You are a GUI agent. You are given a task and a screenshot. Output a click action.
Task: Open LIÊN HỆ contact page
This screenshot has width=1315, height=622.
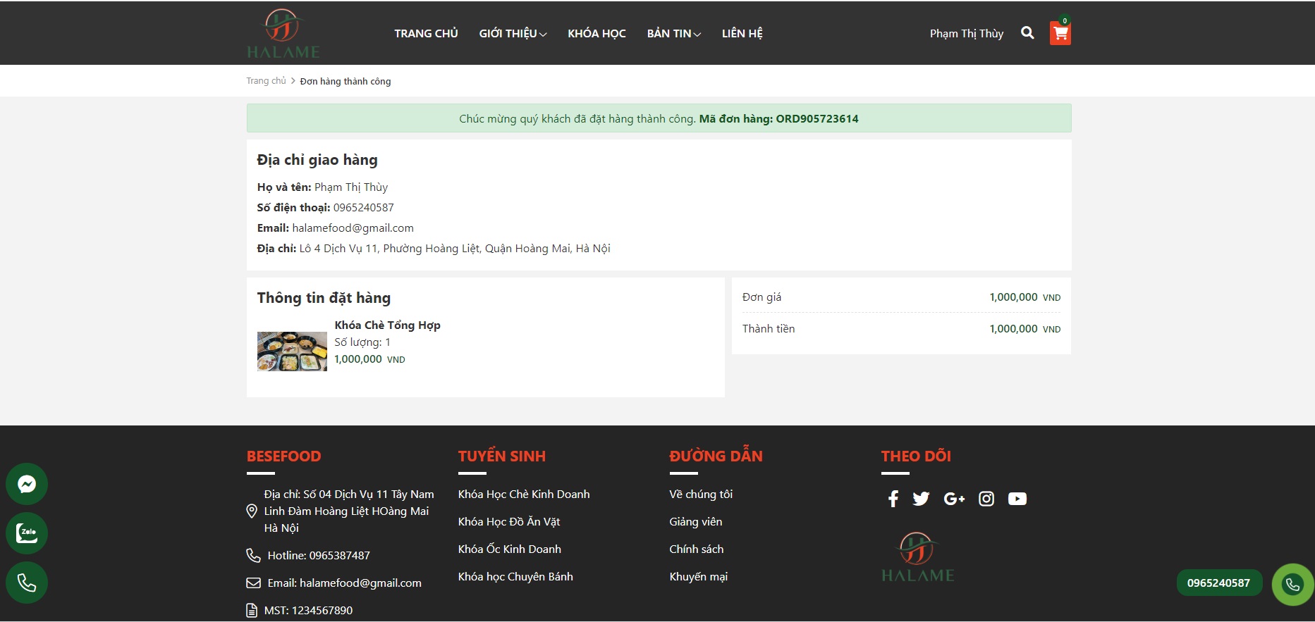pos(742,34)
